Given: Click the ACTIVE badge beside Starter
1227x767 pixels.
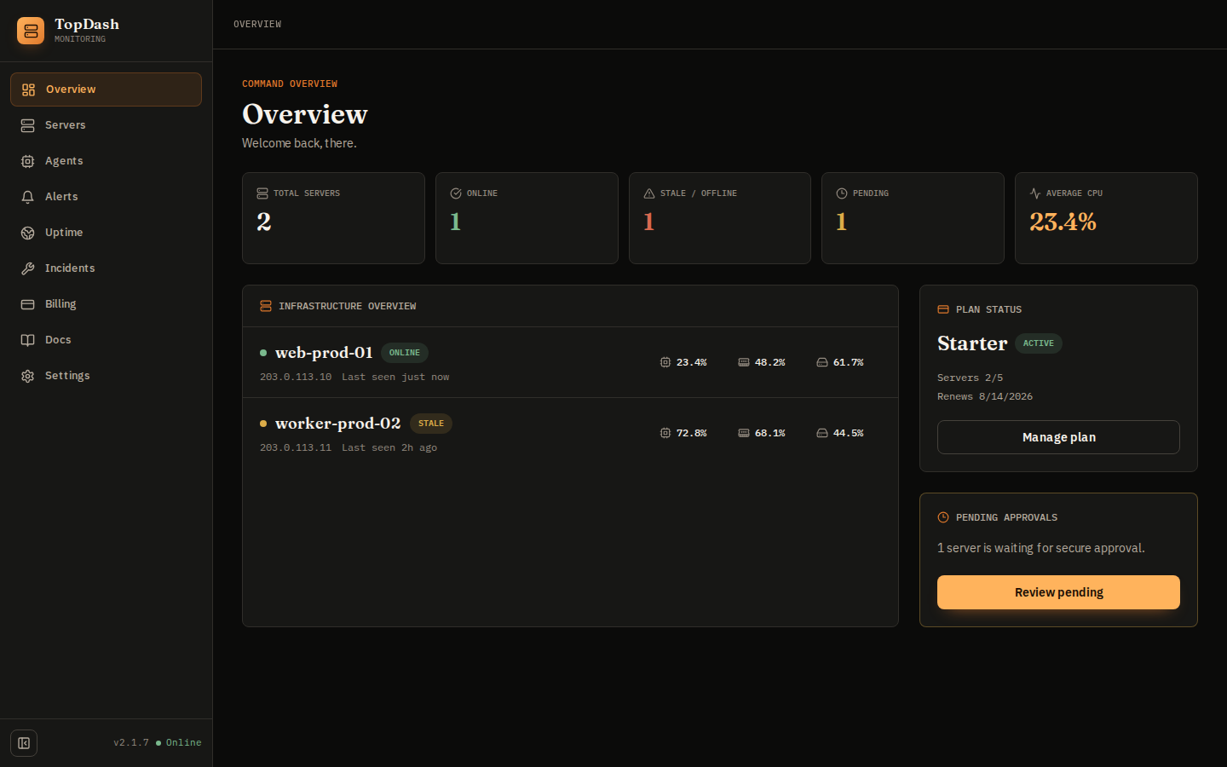Looking at the screenshot, I should click(1039, 343).
